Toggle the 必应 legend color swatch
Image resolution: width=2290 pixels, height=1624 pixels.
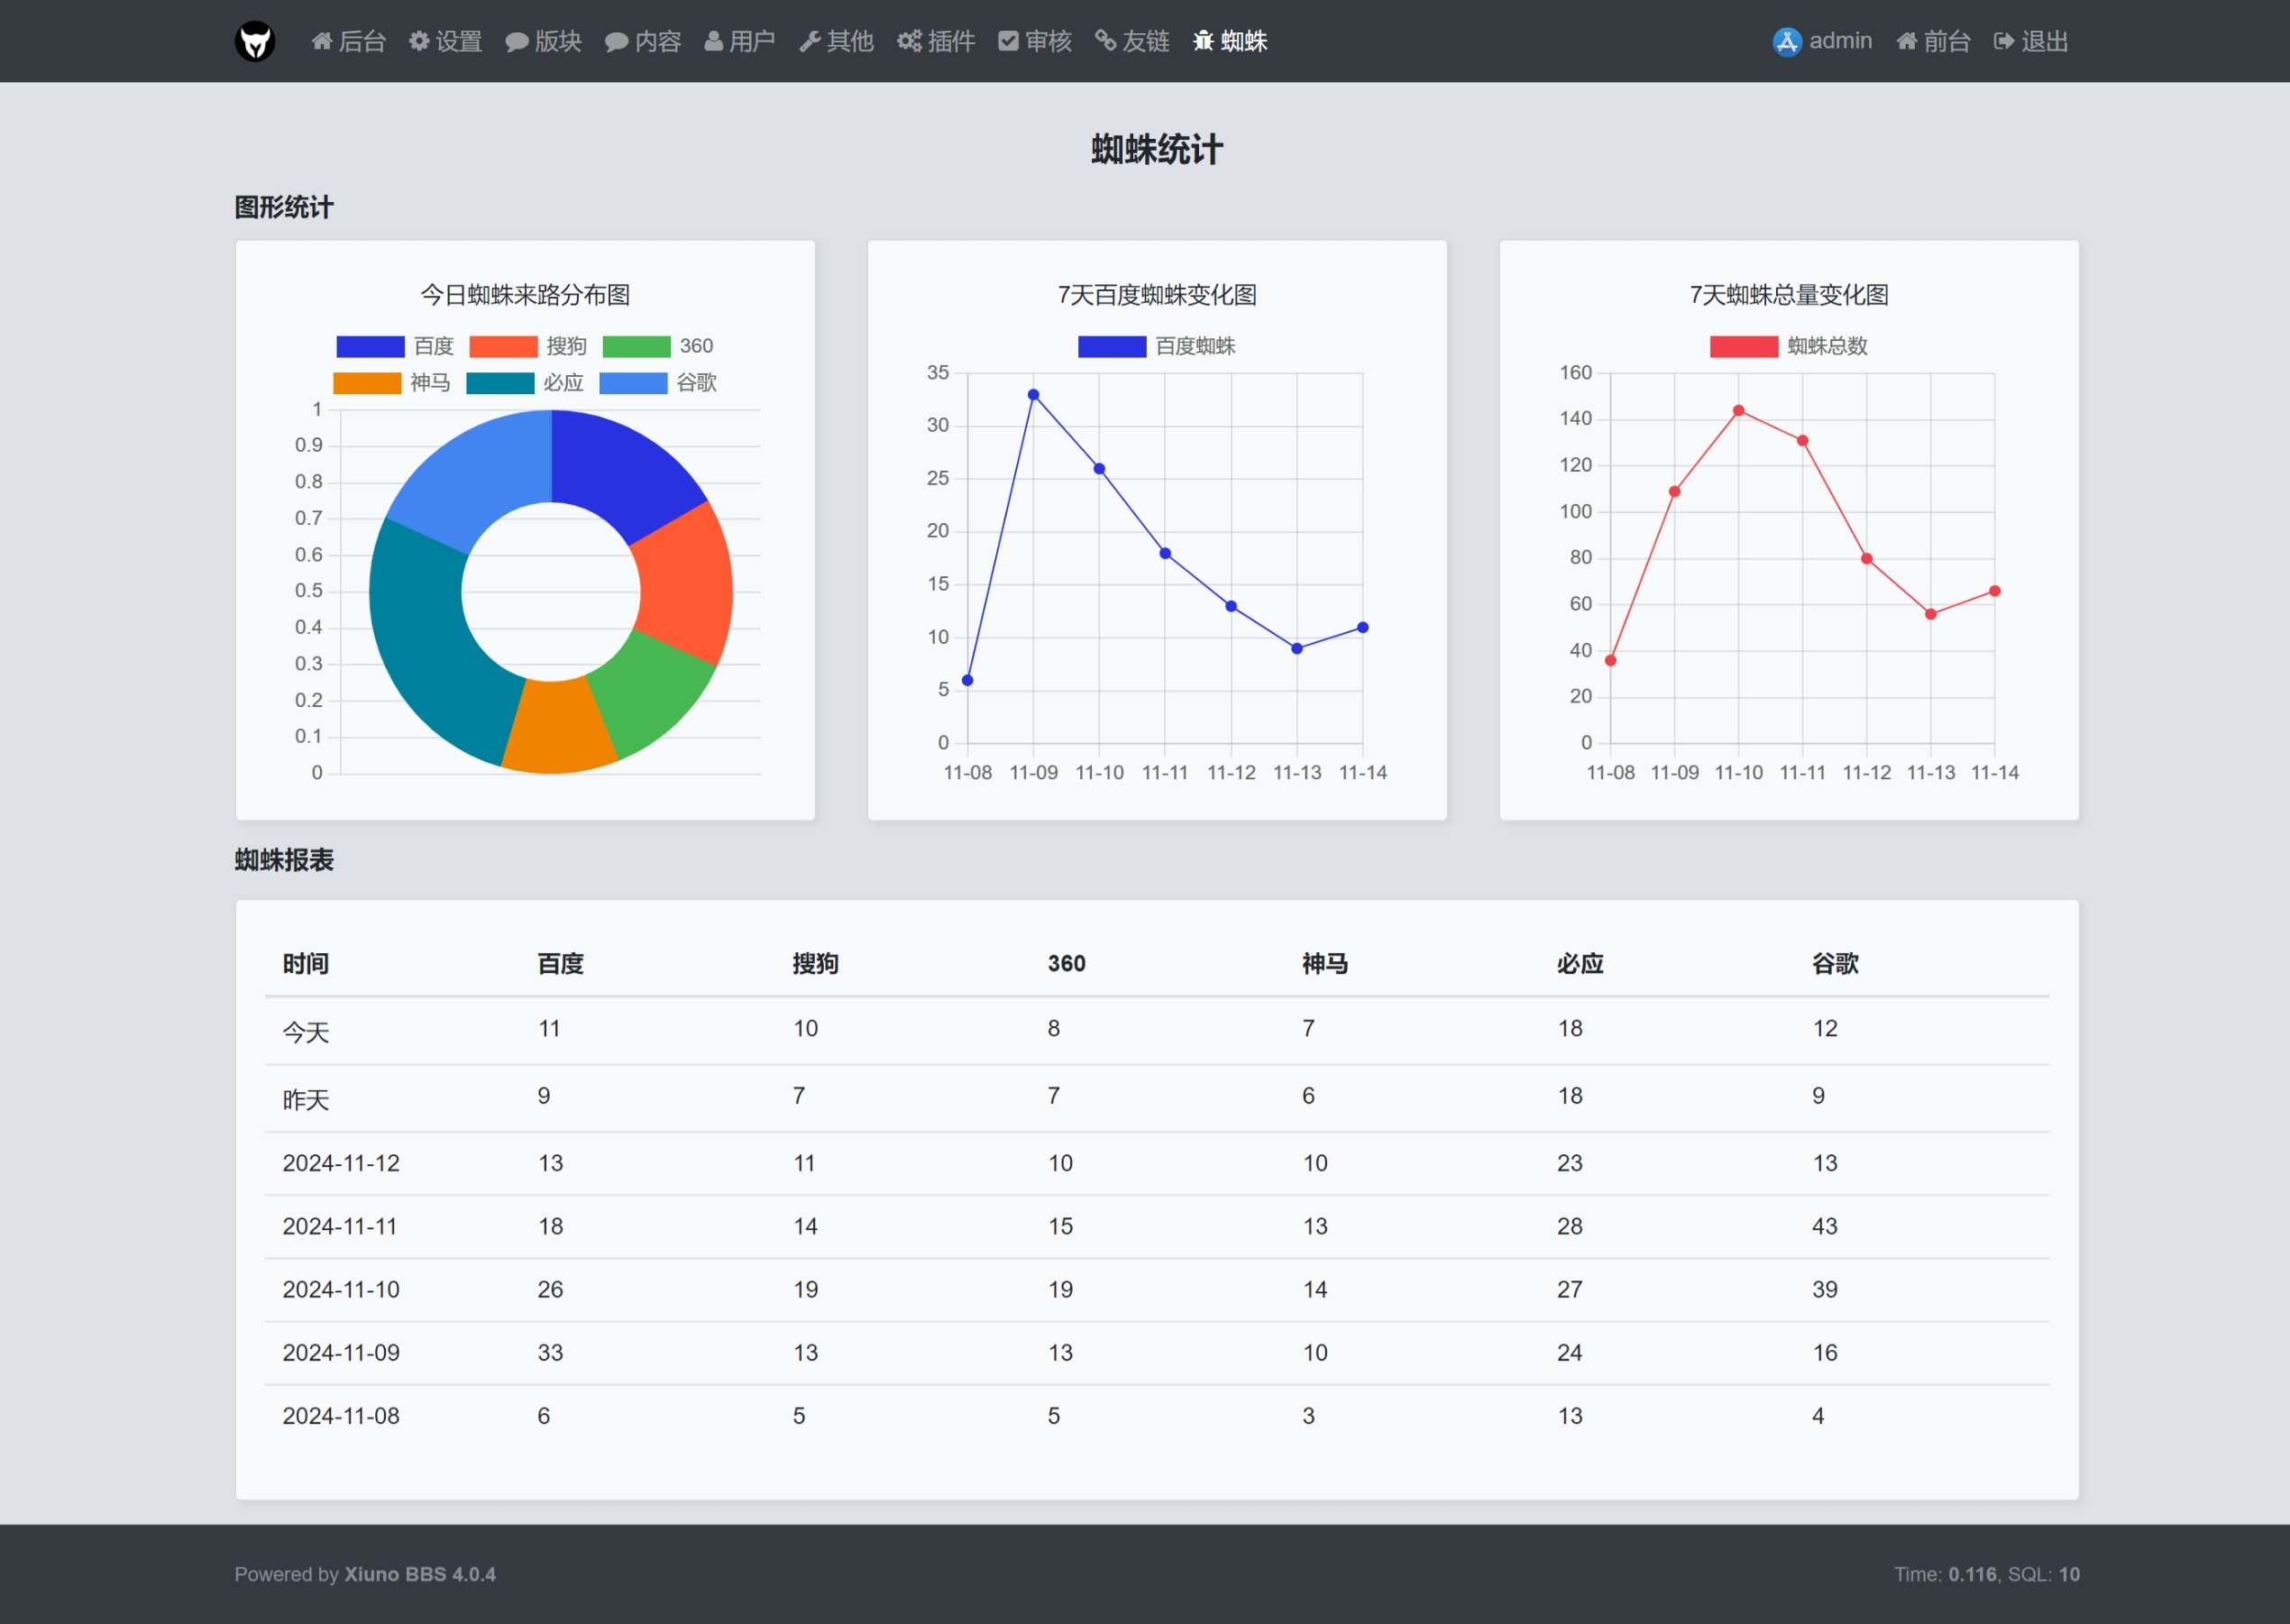[499, 383]
